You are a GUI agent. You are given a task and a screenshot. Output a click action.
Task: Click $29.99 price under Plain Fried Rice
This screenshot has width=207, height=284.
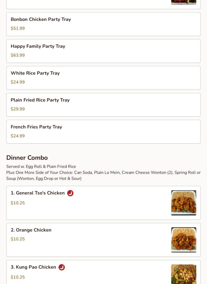[x=18, y=109]
